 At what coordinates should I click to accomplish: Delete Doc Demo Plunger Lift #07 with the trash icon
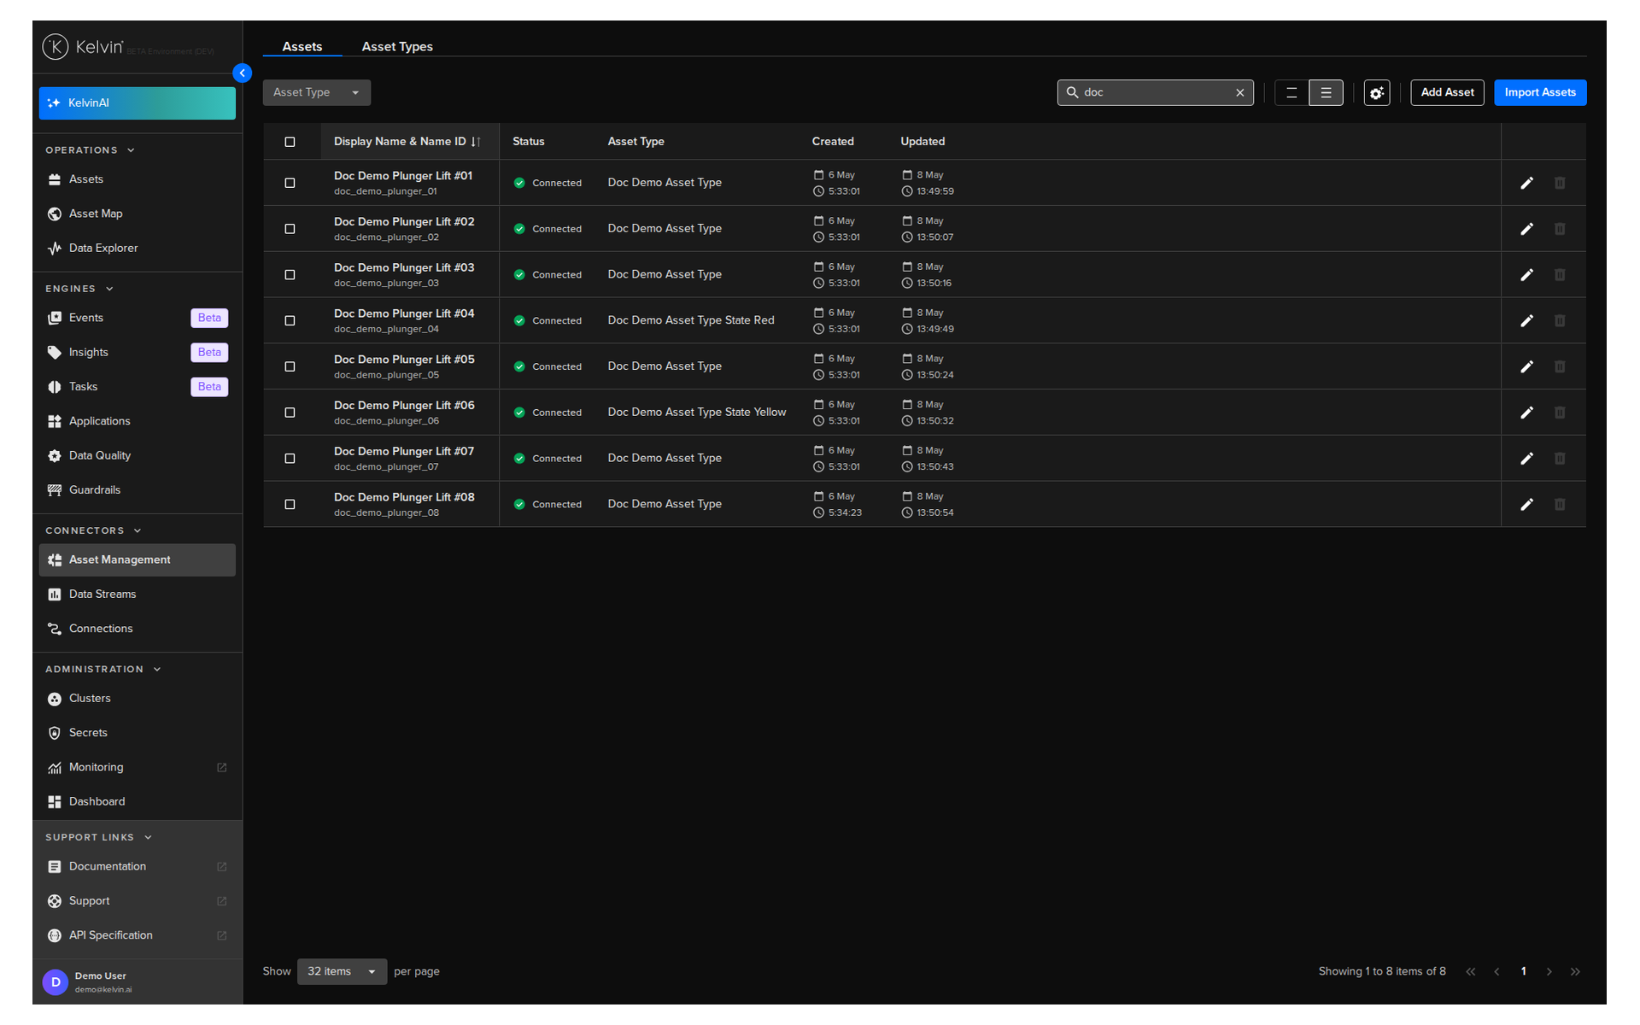(1560, 459)
